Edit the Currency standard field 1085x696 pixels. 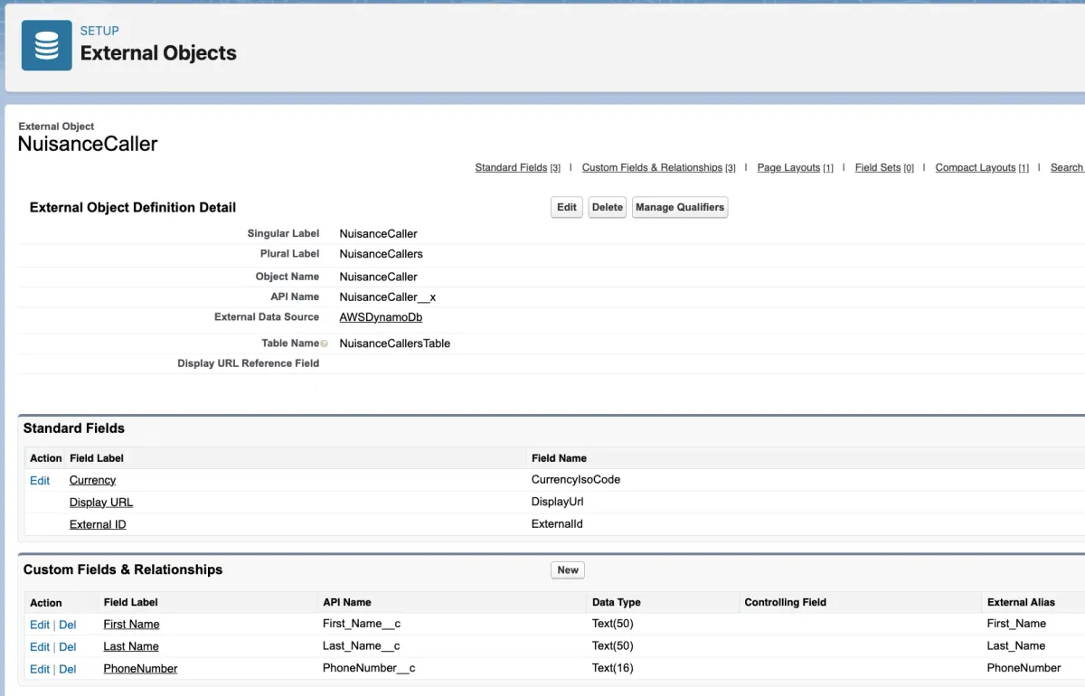[x=40, y=481]
